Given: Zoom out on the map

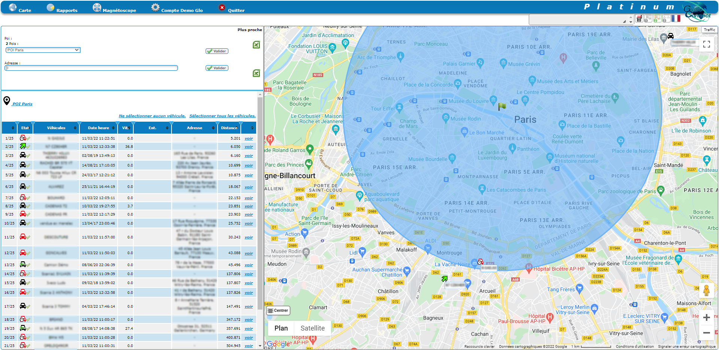Looking at the screenshot, I should point(707,332).
